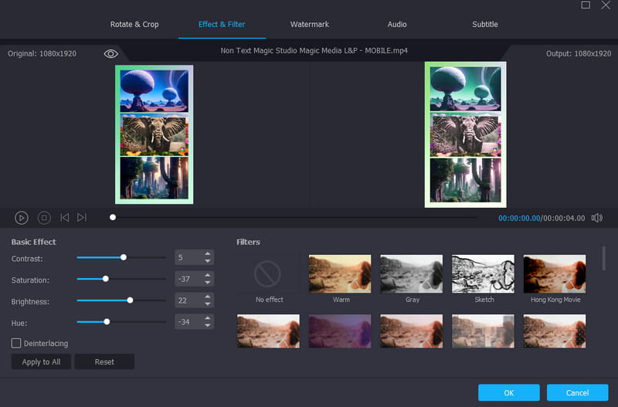Click the Brightness slider handle
The height and width of the screenshot is (407, 618).
130,300
